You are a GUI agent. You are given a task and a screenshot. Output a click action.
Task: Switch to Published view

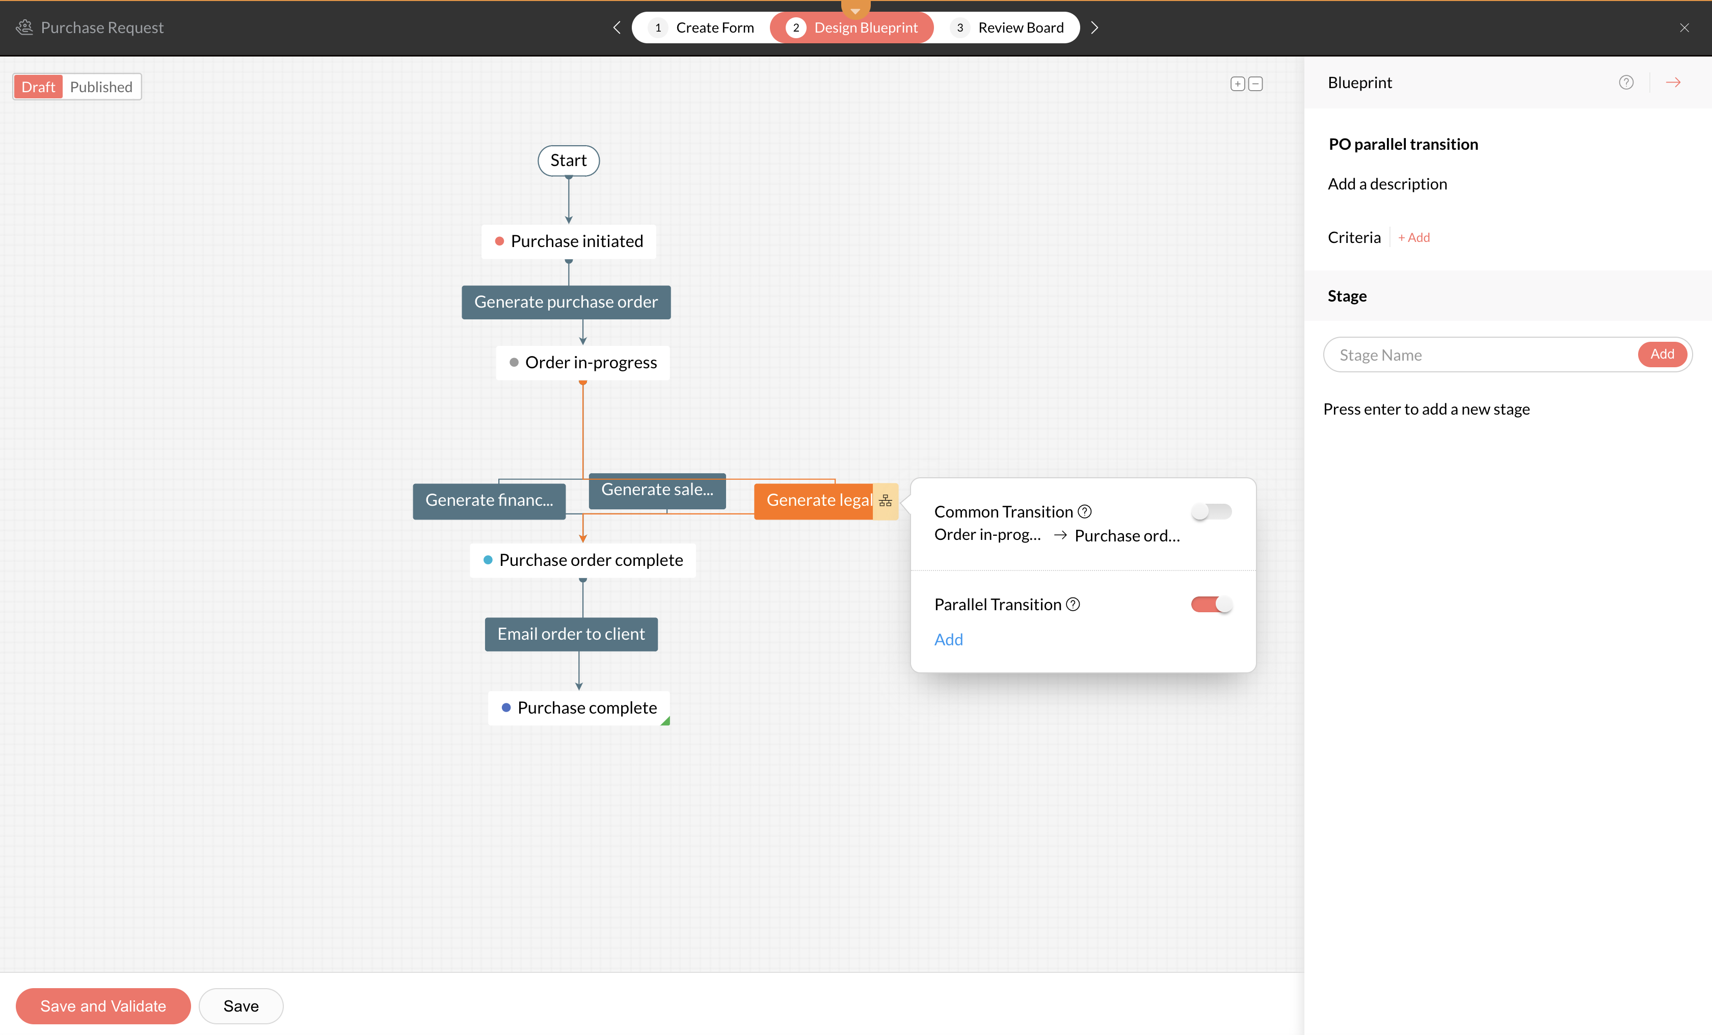pos(101,87)
